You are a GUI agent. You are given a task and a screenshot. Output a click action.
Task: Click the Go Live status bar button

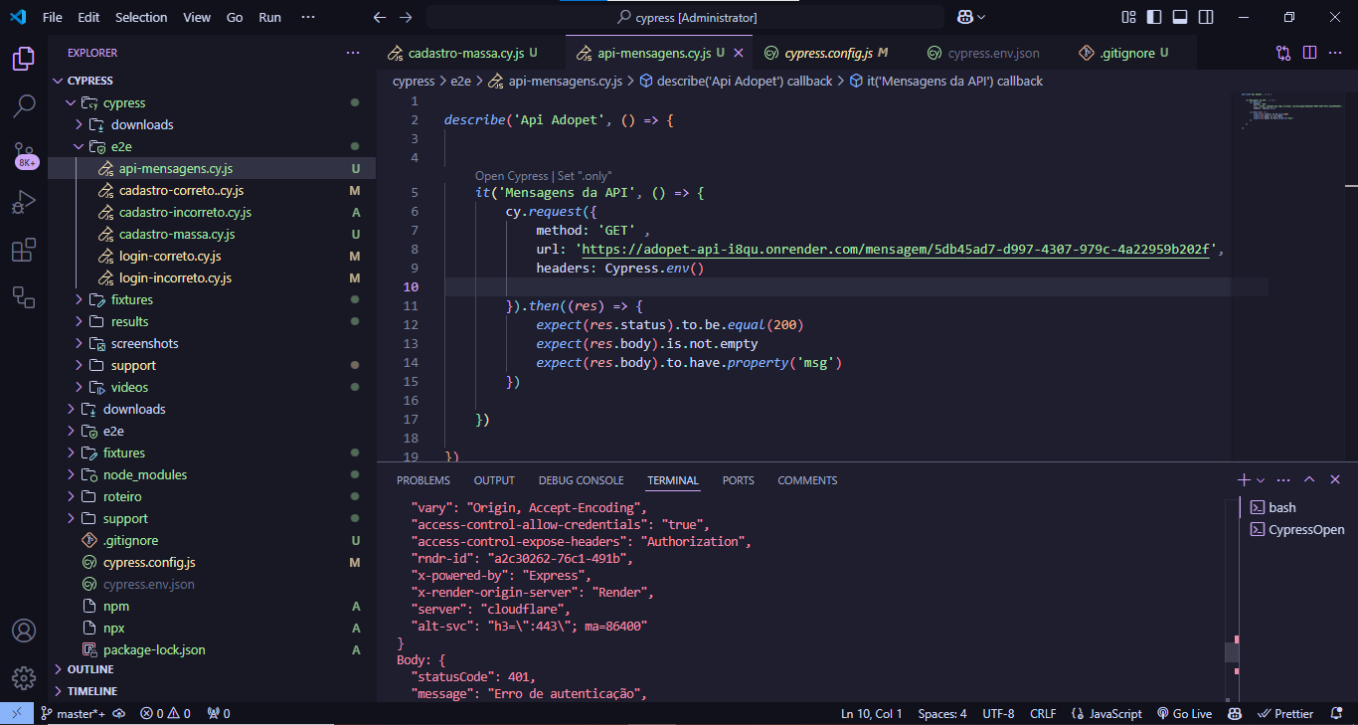coord(1185,713)
